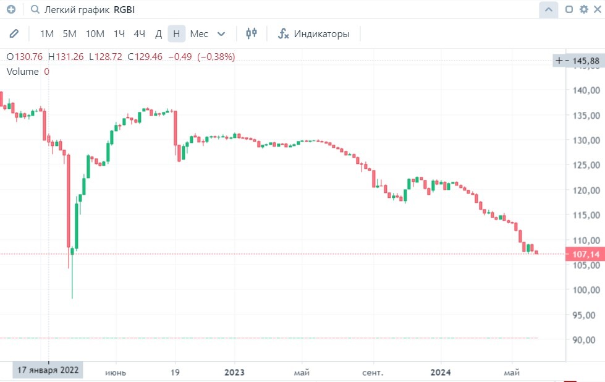Close the chart widget

597,10
